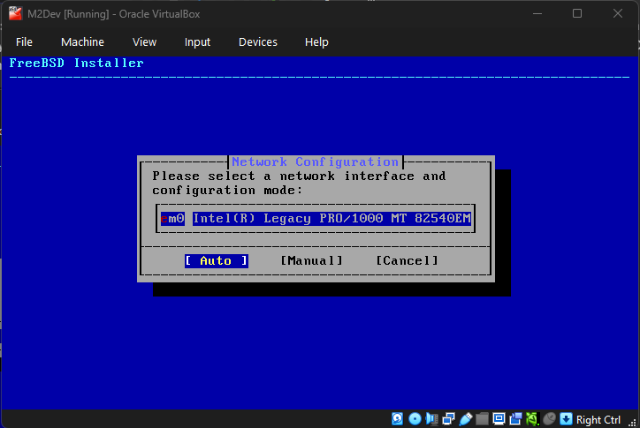Open the File menu
The image size is (640, 428).
point(24,41)
